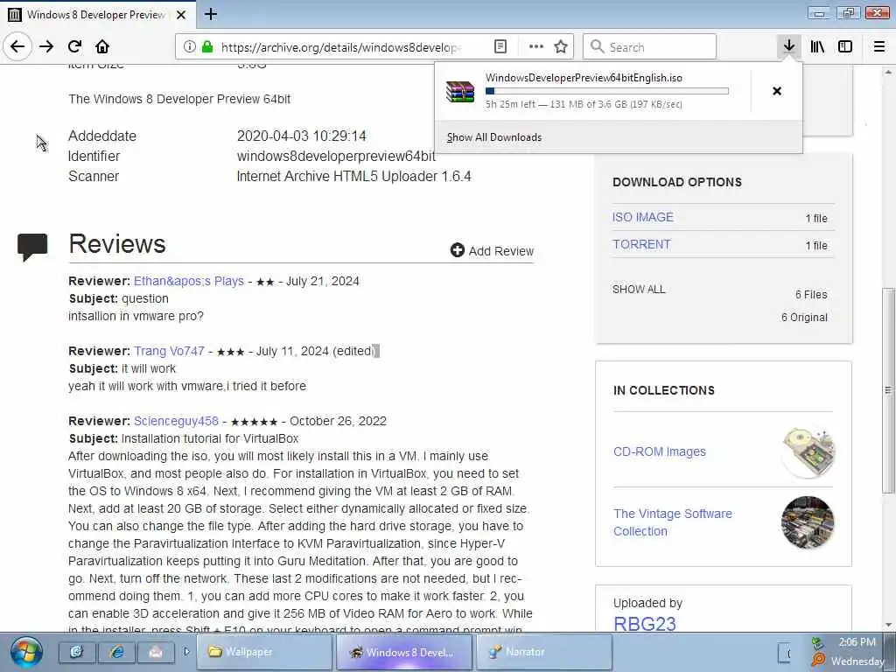
Task: Open the page actions three-dot menu
Action: pos(536,47)
